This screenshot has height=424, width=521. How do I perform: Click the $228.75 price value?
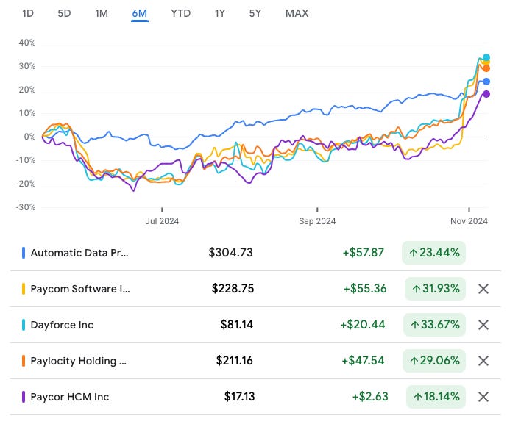pyautogui.click(x=233, y=289)
